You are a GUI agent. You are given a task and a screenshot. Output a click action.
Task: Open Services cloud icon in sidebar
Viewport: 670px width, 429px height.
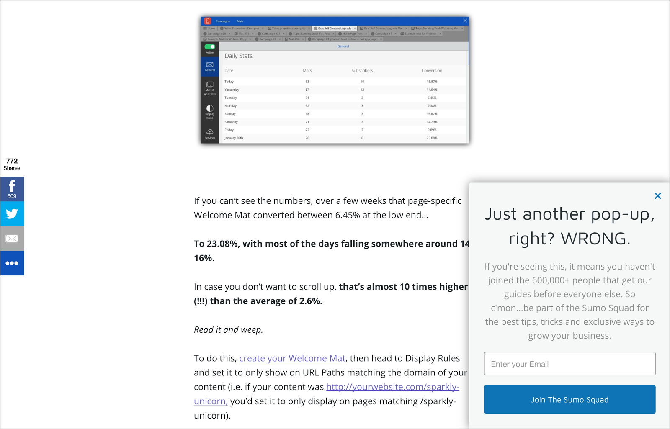[x=210, y=134]
